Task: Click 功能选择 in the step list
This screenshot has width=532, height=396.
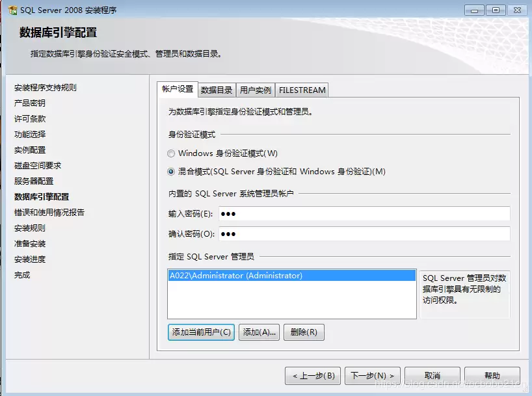Action: (30, 135)
